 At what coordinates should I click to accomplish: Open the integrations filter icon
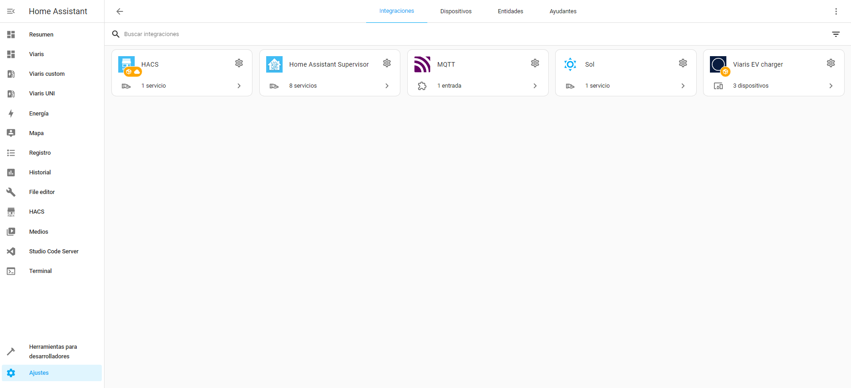[x=836, y=34]
